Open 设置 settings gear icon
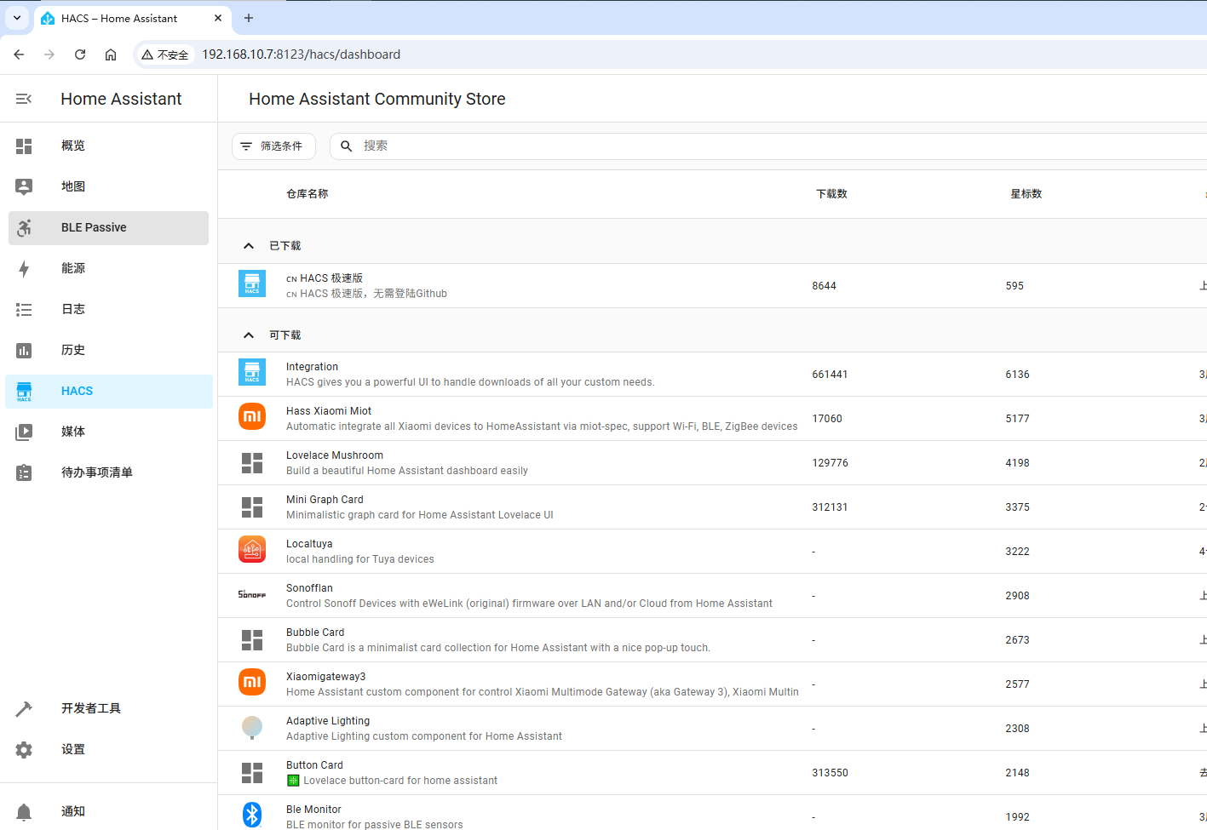This screenshot has height=830, width=1207. [24, 750]
